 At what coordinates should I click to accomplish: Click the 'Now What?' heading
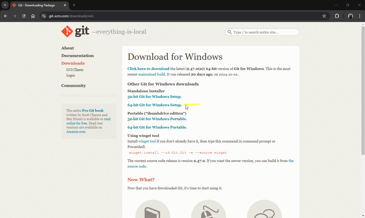pyautogui.click(x=141, y=180)
